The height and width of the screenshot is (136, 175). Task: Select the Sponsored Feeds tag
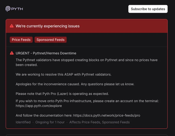click(50, 40)
